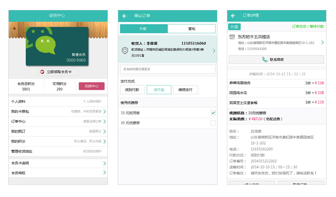Viewport: 336px width, 197px height.
Task: Tap the store icon beside 东方肥牛王洪楼店
Action: tap(232, 37)
